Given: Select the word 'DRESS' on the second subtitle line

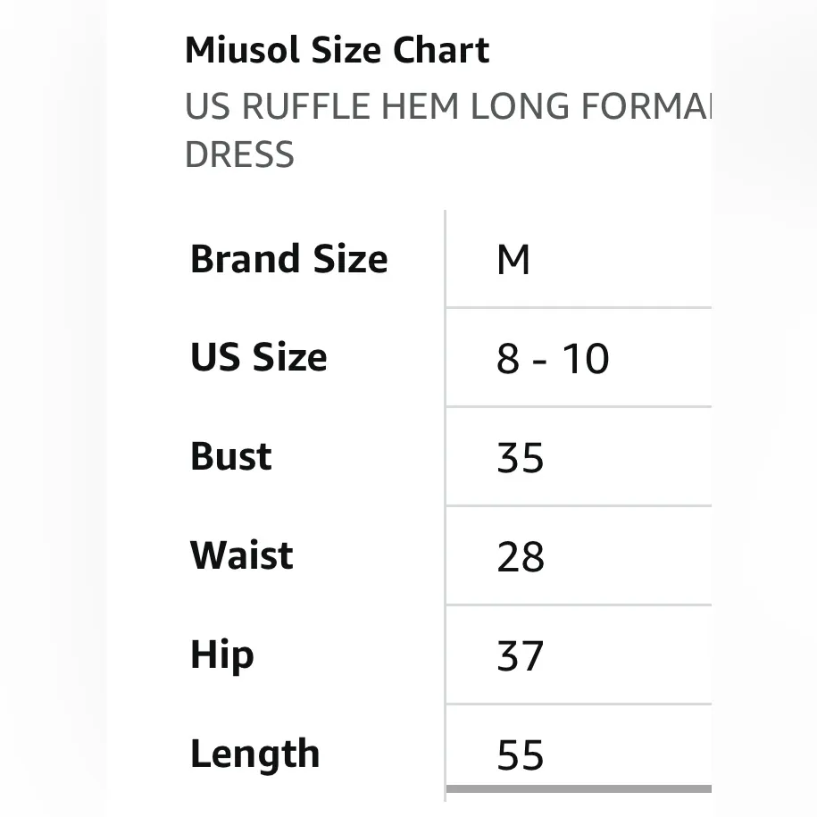Looking at the screenshot, I should [239, 155].
